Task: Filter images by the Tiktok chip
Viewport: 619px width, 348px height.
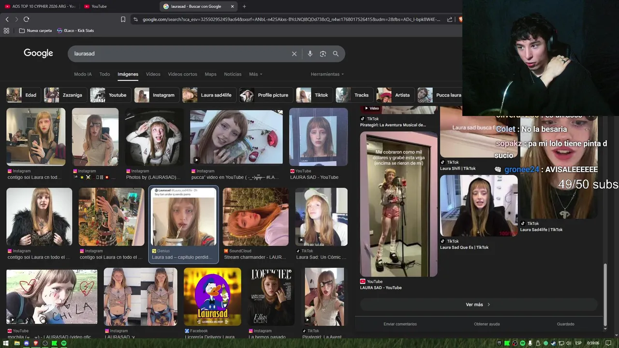Action: pos(314,95)
